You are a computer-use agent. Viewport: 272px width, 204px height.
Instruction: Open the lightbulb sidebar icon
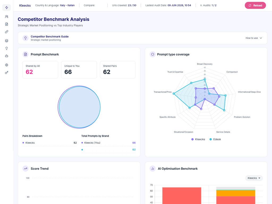click(7, 48)
